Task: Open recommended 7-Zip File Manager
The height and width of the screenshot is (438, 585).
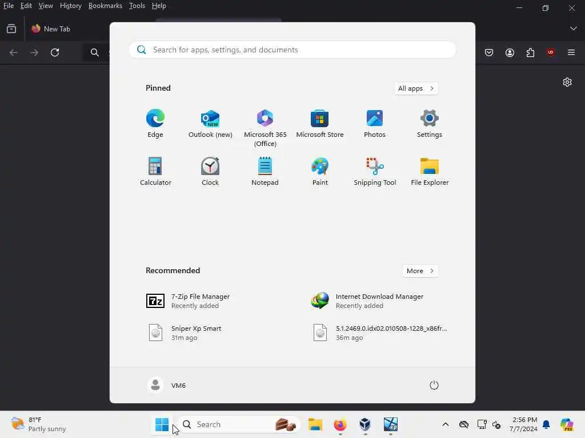Action: pyautogui.click(x=188, y=301)
